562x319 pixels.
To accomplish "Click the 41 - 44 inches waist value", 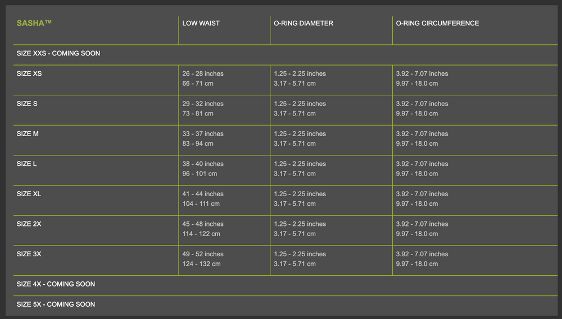I will coord(203,194).
